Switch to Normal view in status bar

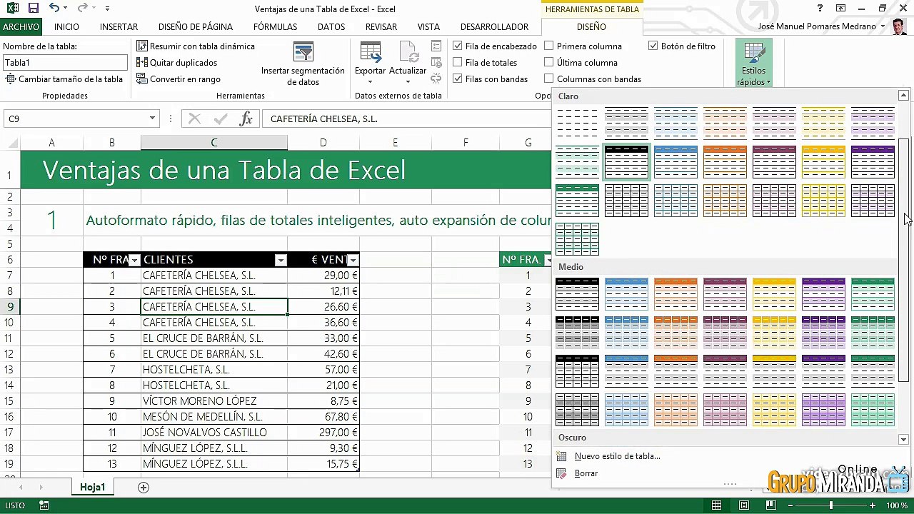(x=716, y=505)
